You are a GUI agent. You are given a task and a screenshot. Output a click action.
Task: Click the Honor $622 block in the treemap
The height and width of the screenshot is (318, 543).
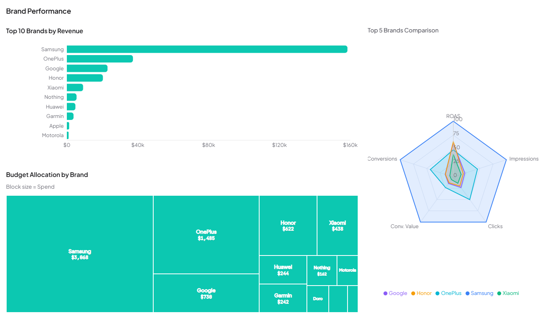(x=288, y=225)
